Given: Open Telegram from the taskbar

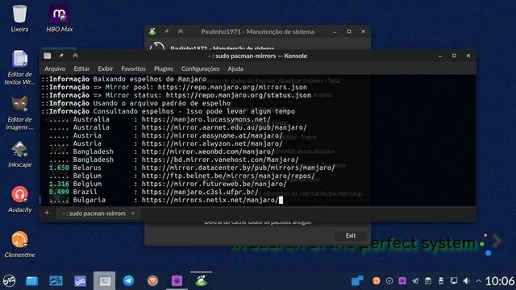Looking at the screenshot, I should click(128, 281).
